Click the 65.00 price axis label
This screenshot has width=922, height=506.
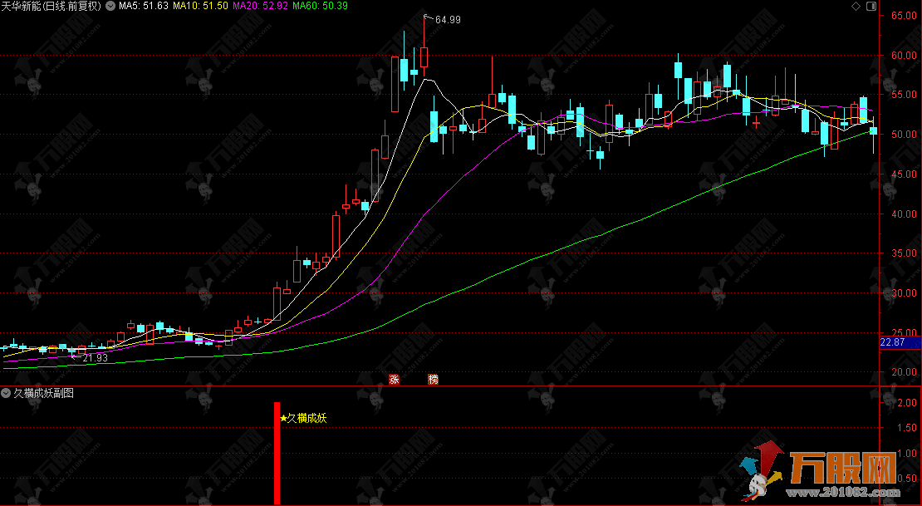pyautogui.click(x=904, y=16)
